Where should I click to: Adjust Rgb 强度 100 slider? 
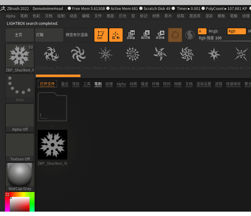(x=224, y=38)
